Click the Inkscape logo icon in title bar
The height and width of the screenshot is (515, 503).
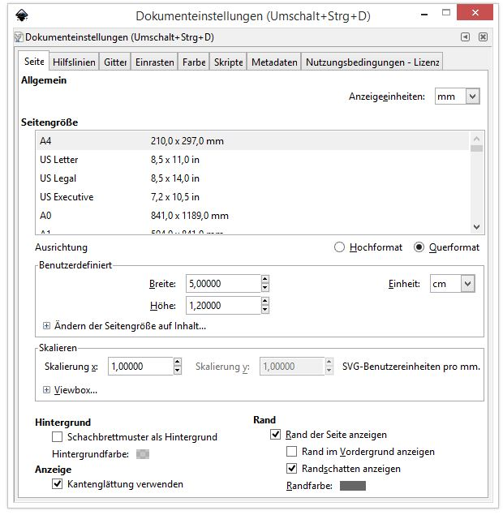tap(22, 15)
